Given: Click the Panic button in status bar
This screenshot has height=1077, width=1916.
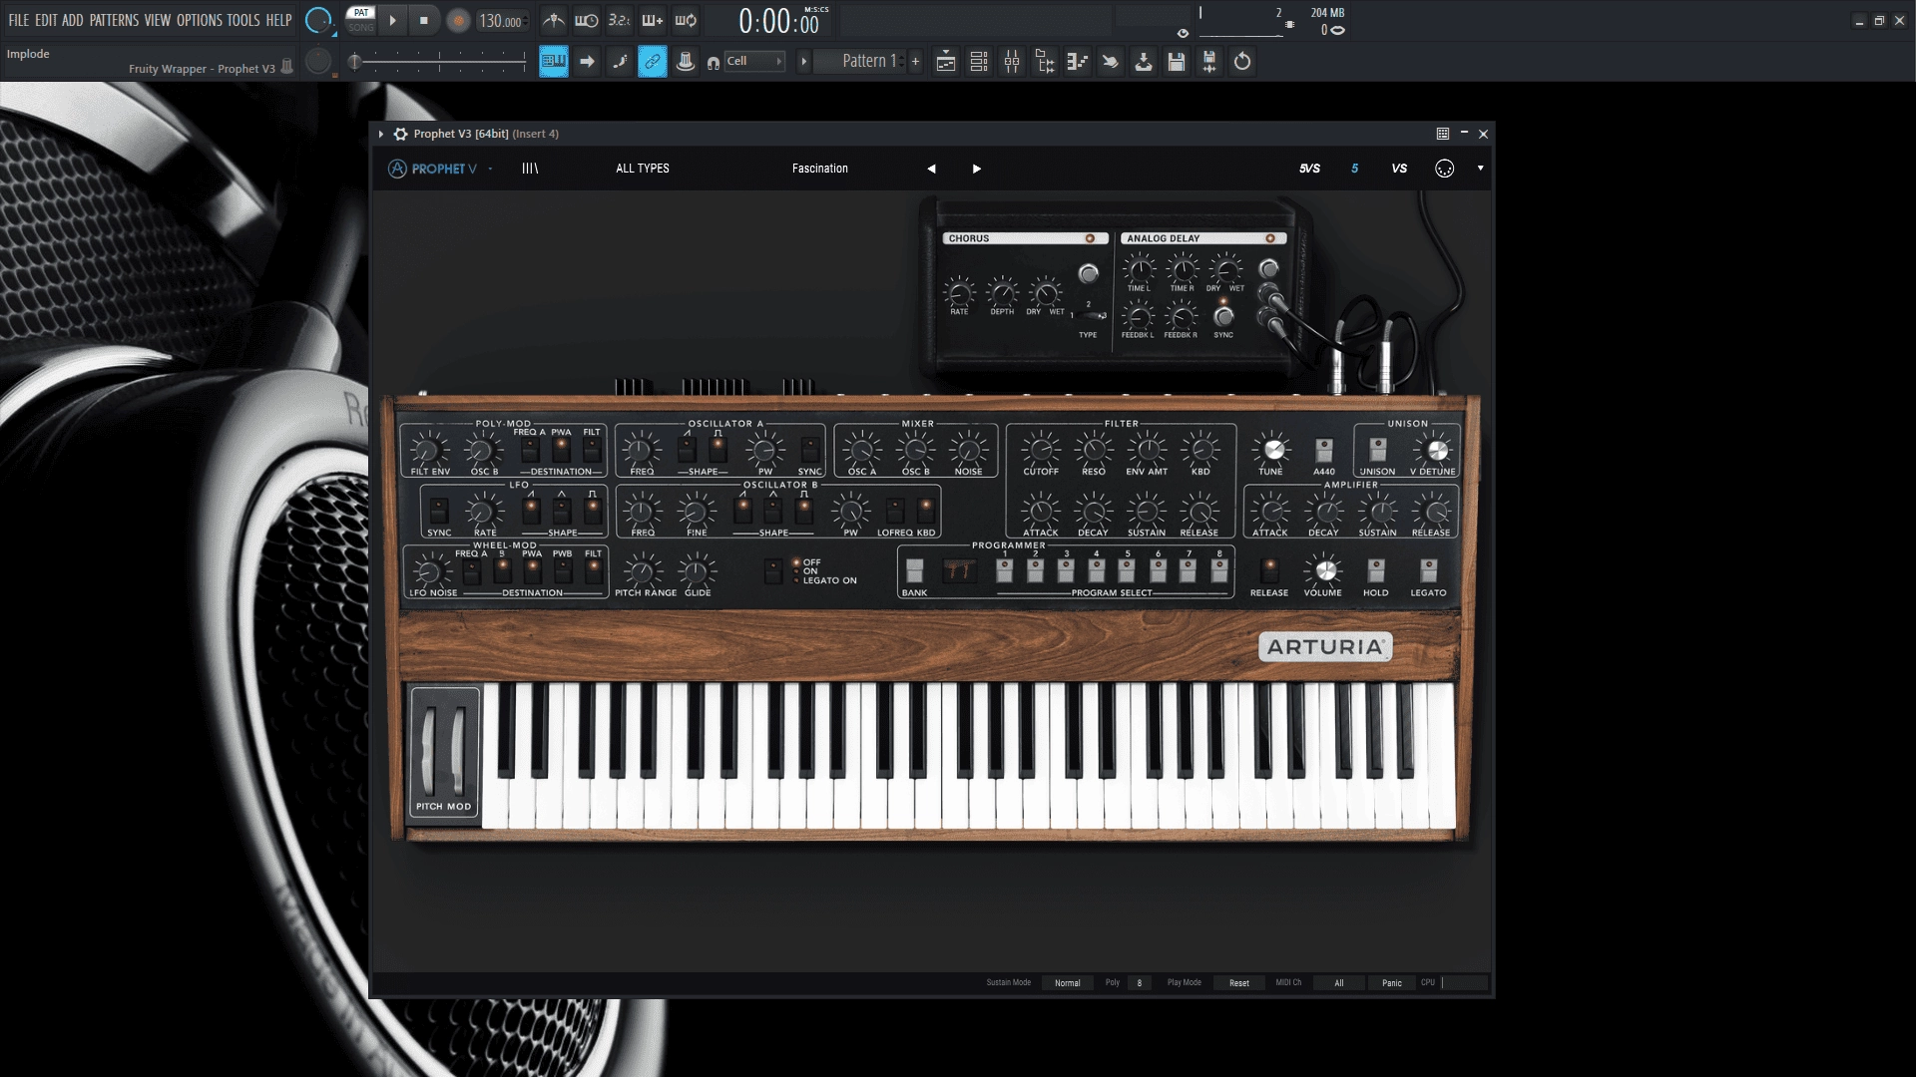Looking at the screenshot, I should click(1392, 983).
